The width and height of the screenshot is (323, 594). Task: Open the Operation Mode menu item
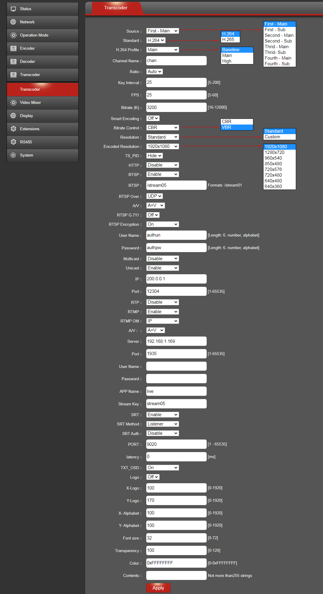[x=42, y=35]
